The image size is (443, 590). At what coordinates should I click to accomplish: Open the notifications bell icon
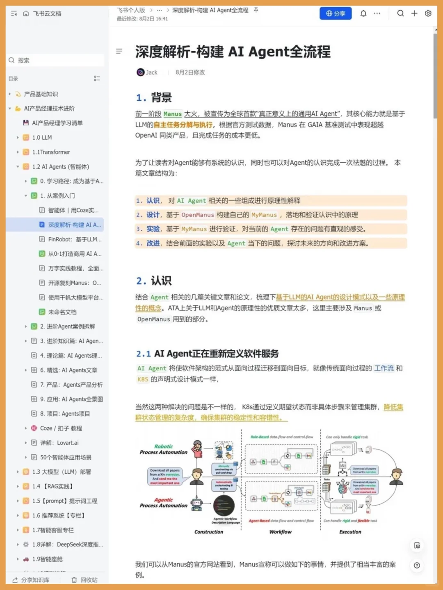tap(363, 13)
